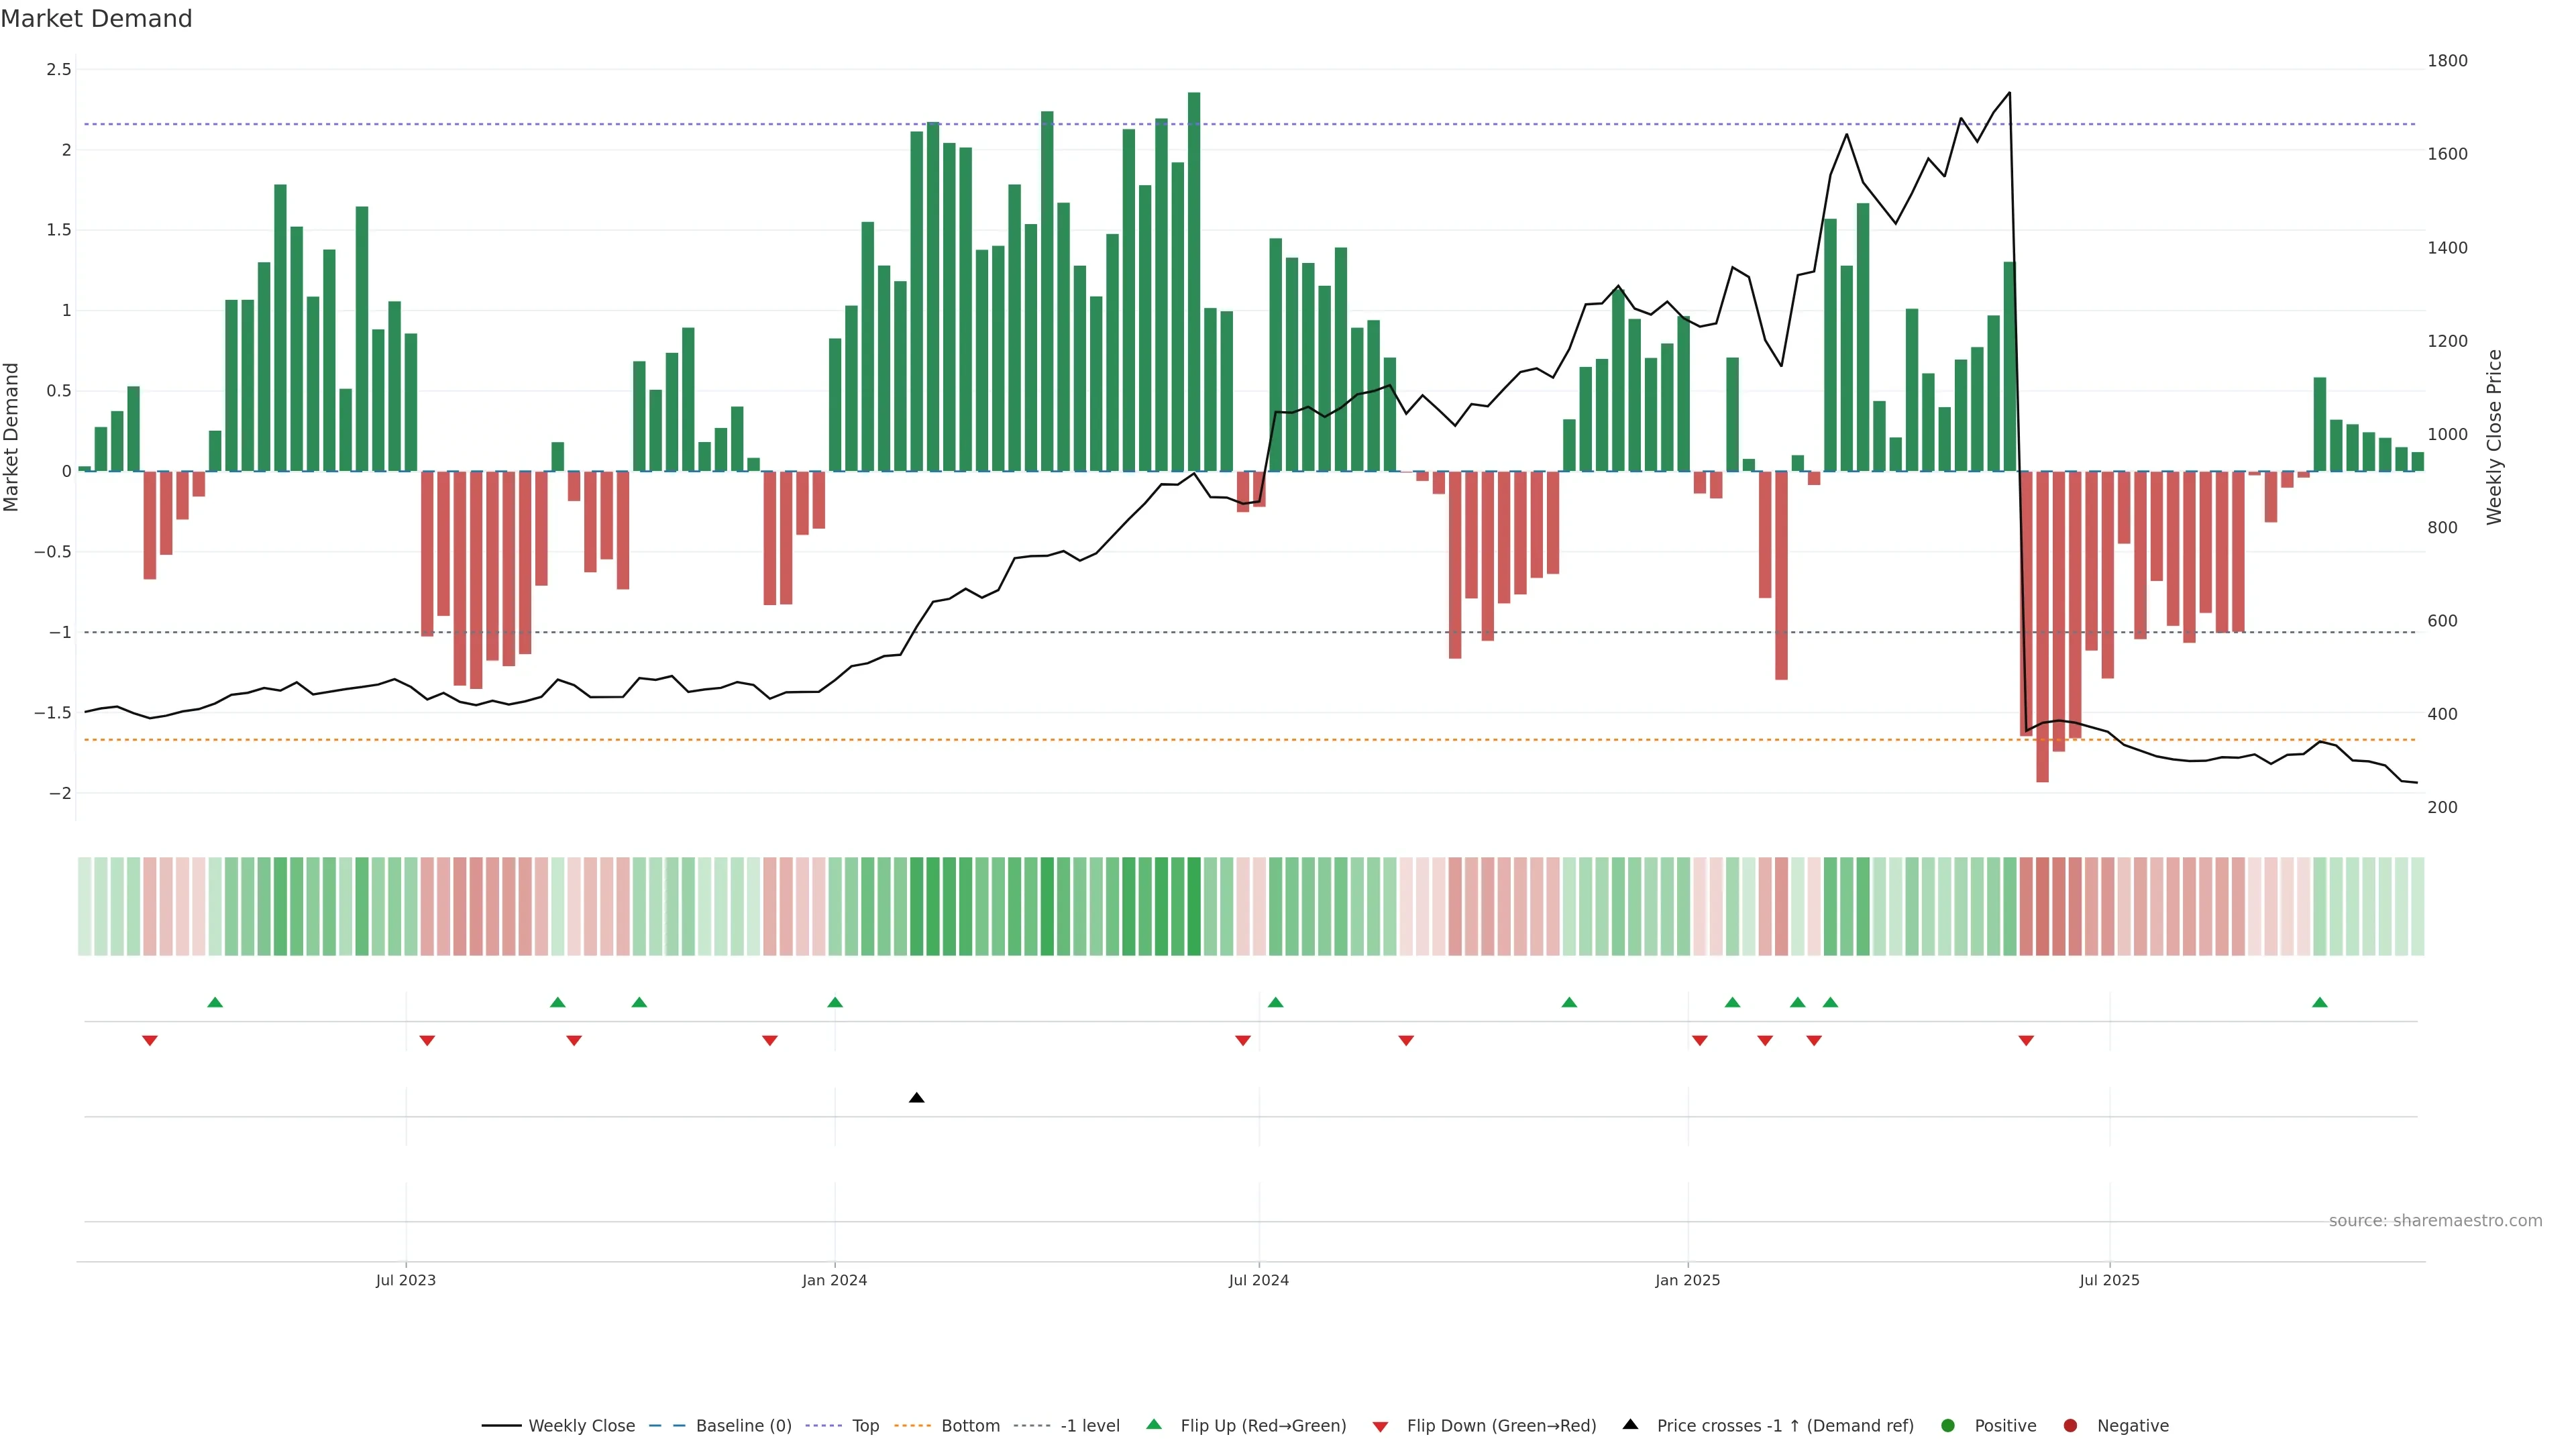Click the Flip Down red triangle legend icon
The width and height of the screenshot is (2576, 1449).
[1380, 1426]
